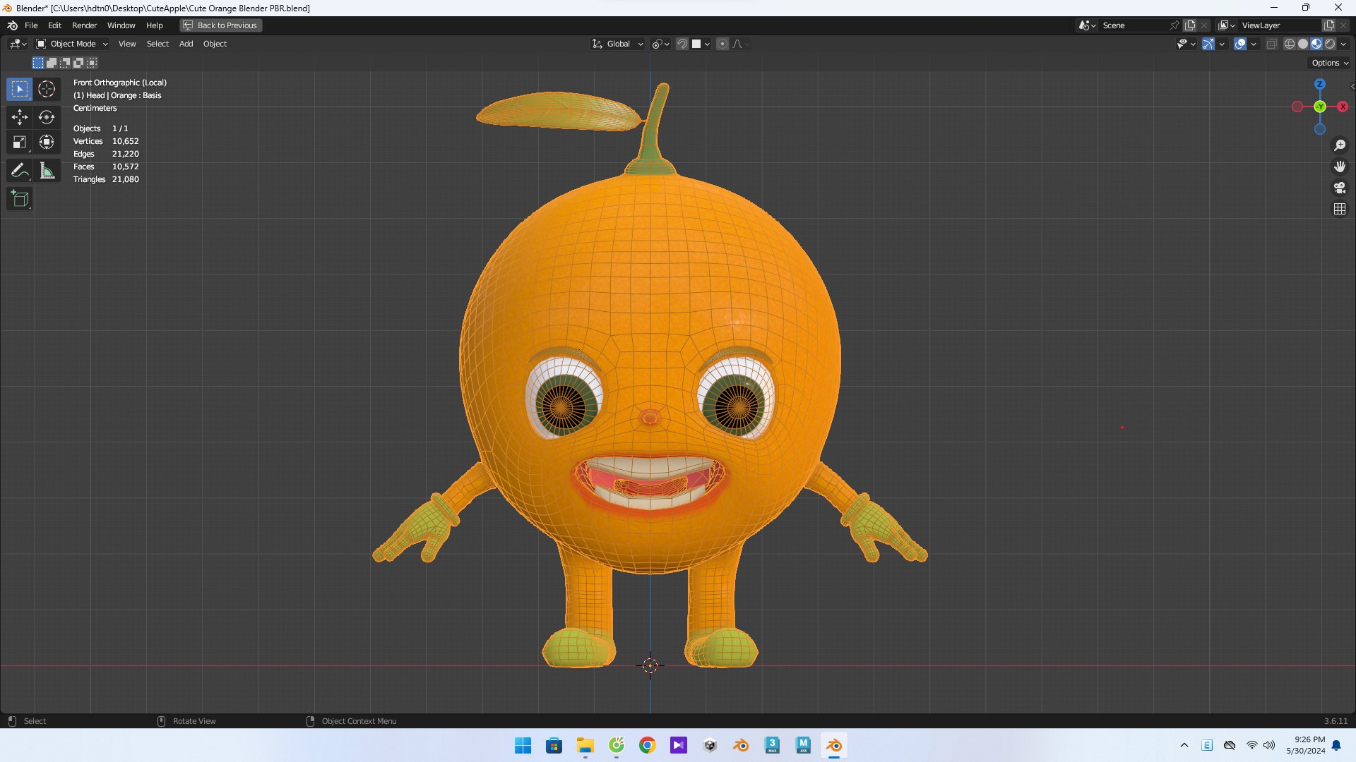The width and height of the screenshot is (1356, 762).
Task: Choose the Move tool
Action: coord(20,117)
